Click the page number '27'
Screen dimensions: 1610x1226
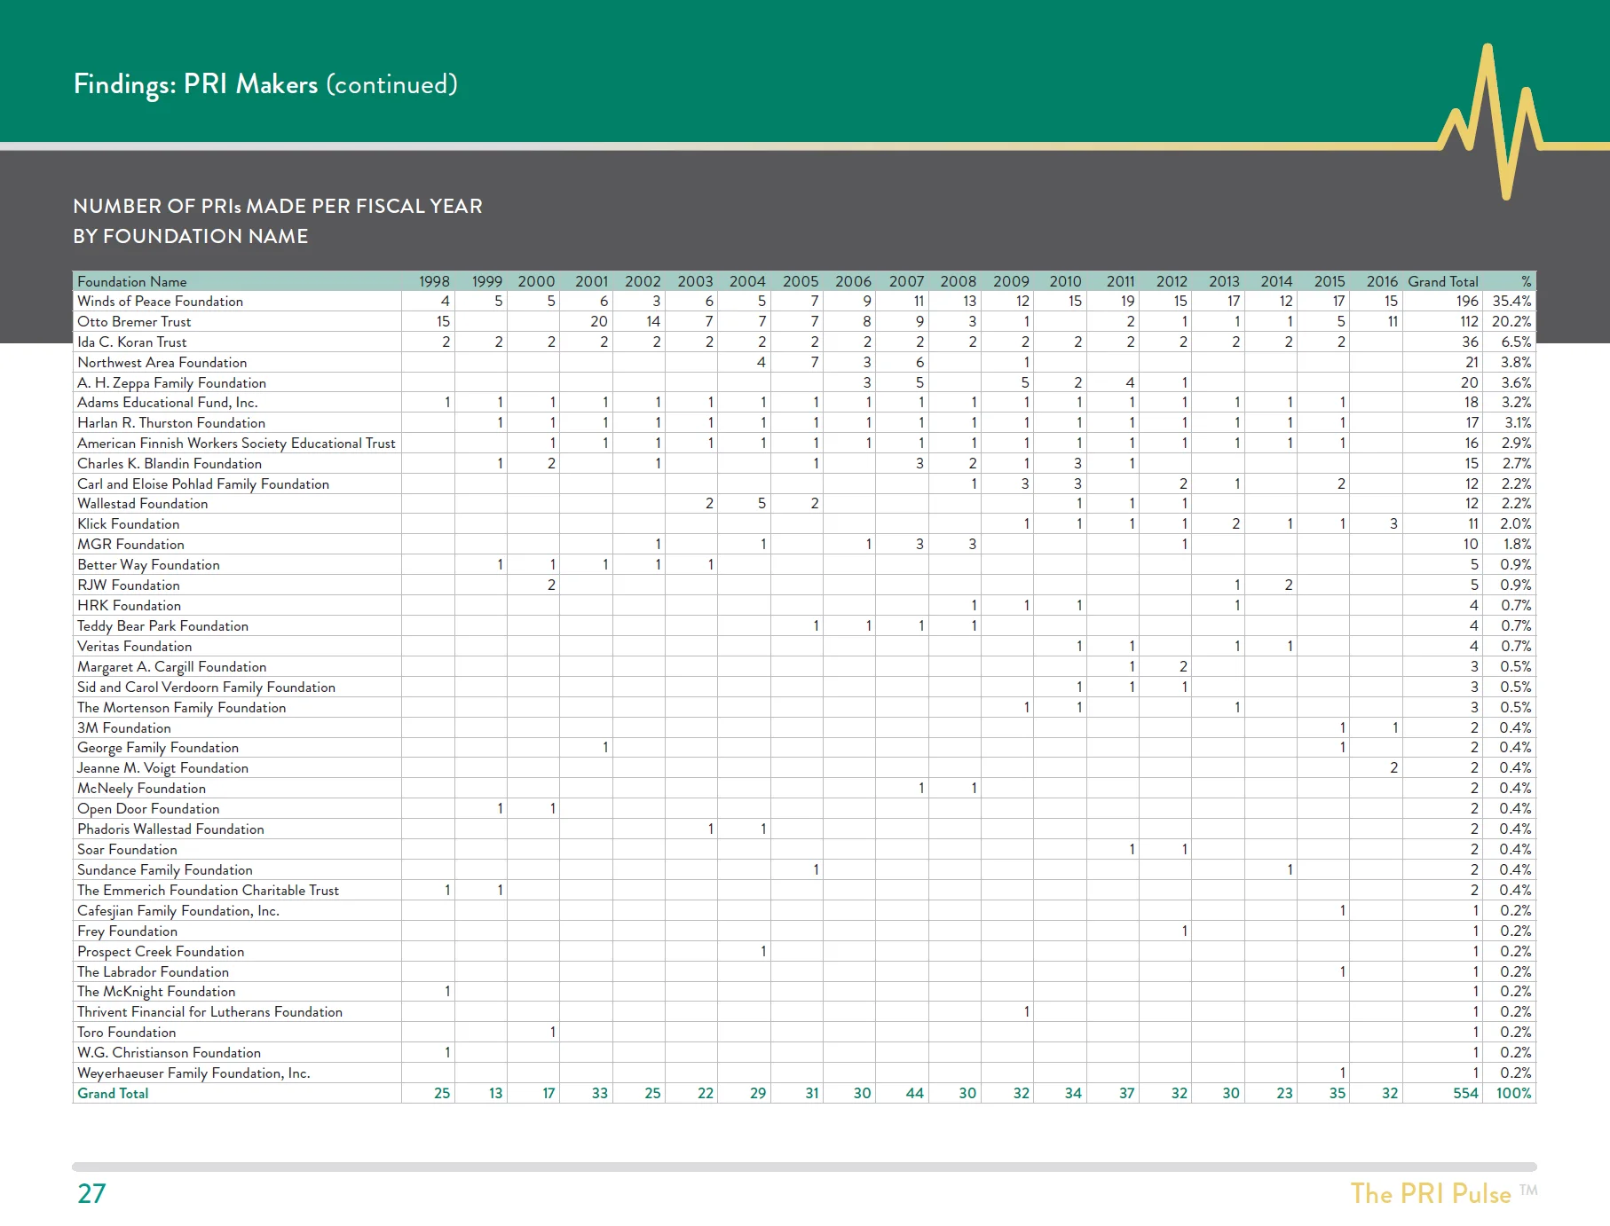91,1194
